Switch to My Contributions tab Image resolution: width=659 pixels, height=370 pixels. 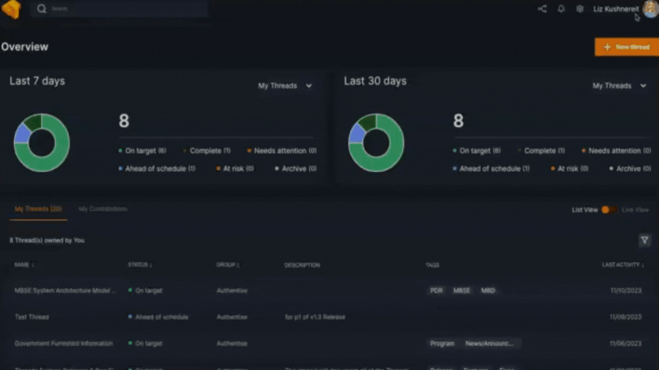click(103, 209)
